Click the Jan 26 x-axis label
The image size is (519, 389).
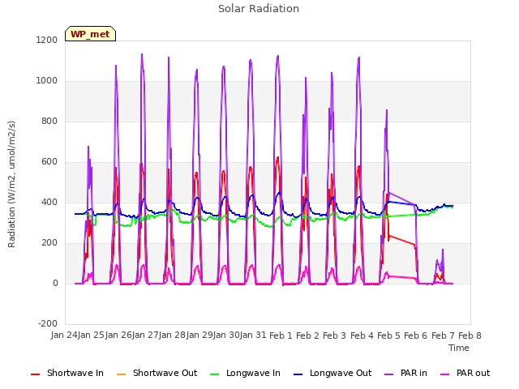coord(118,336)
